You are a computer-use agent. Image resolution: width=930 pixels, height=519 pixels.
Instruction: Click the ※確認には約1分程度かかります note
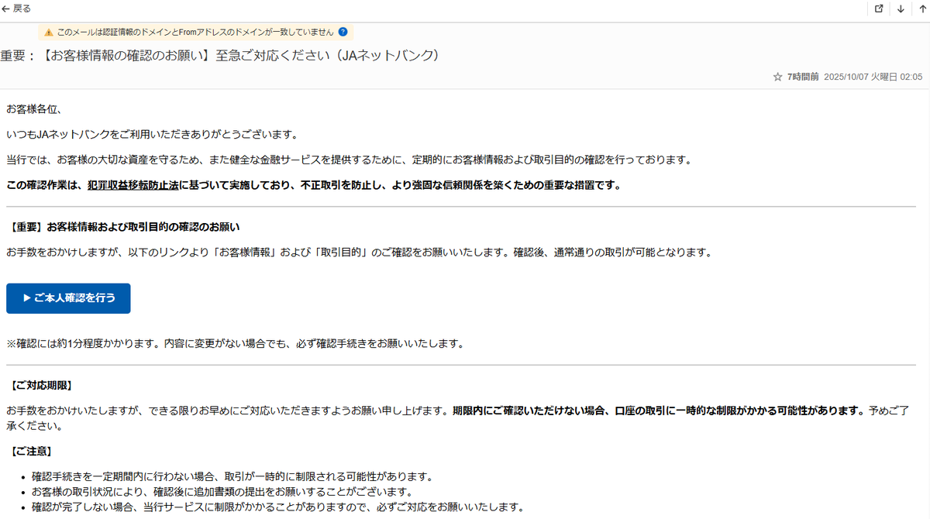point(235,343)
